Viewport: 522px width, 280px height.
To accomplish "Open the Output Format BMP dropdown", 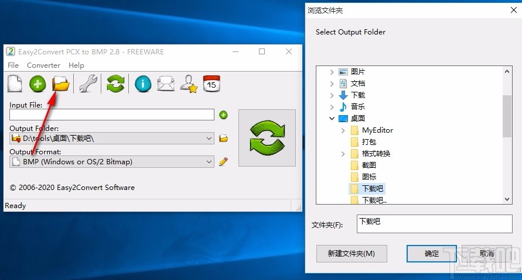I will 112,162.
